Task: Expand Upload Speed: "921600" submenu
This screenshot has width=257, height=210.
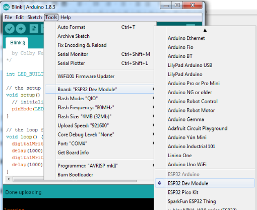Action: tap(99, 125)
